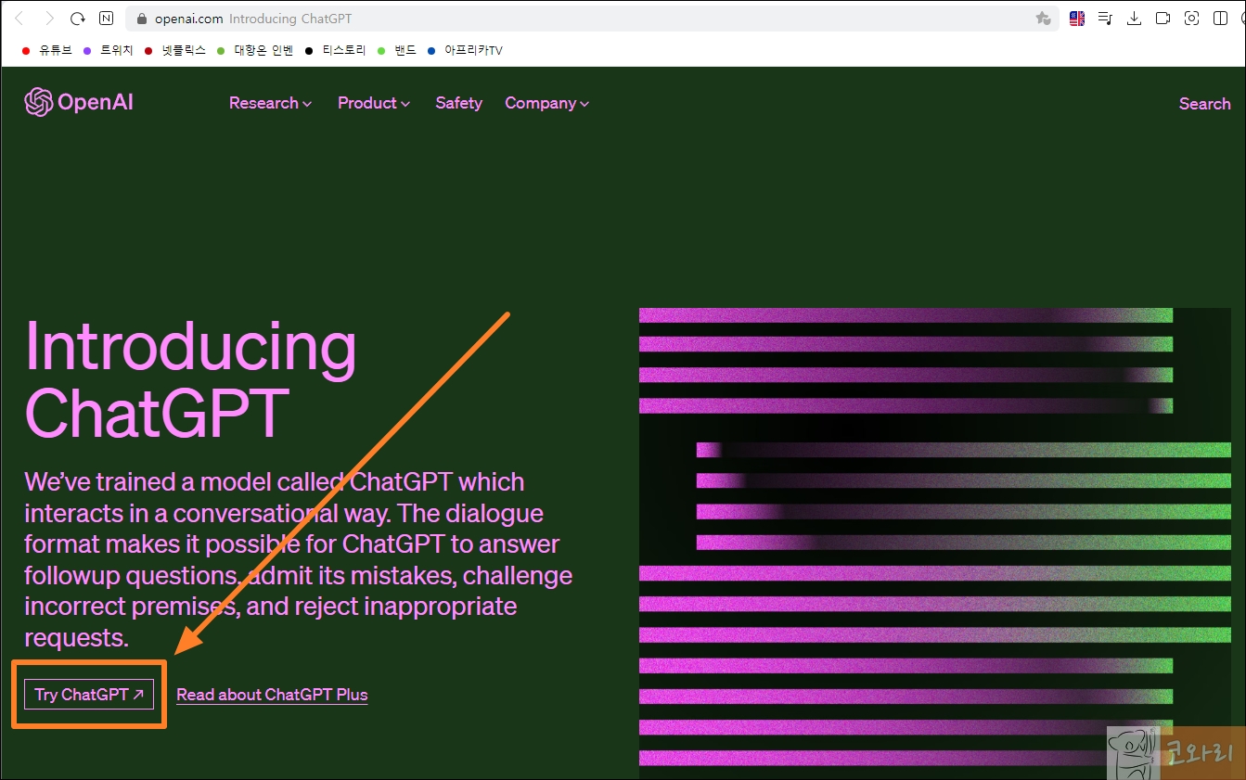Open the 트위치 bookmark
This screenshot has width=1246, height=780.
tap(109, 50)
